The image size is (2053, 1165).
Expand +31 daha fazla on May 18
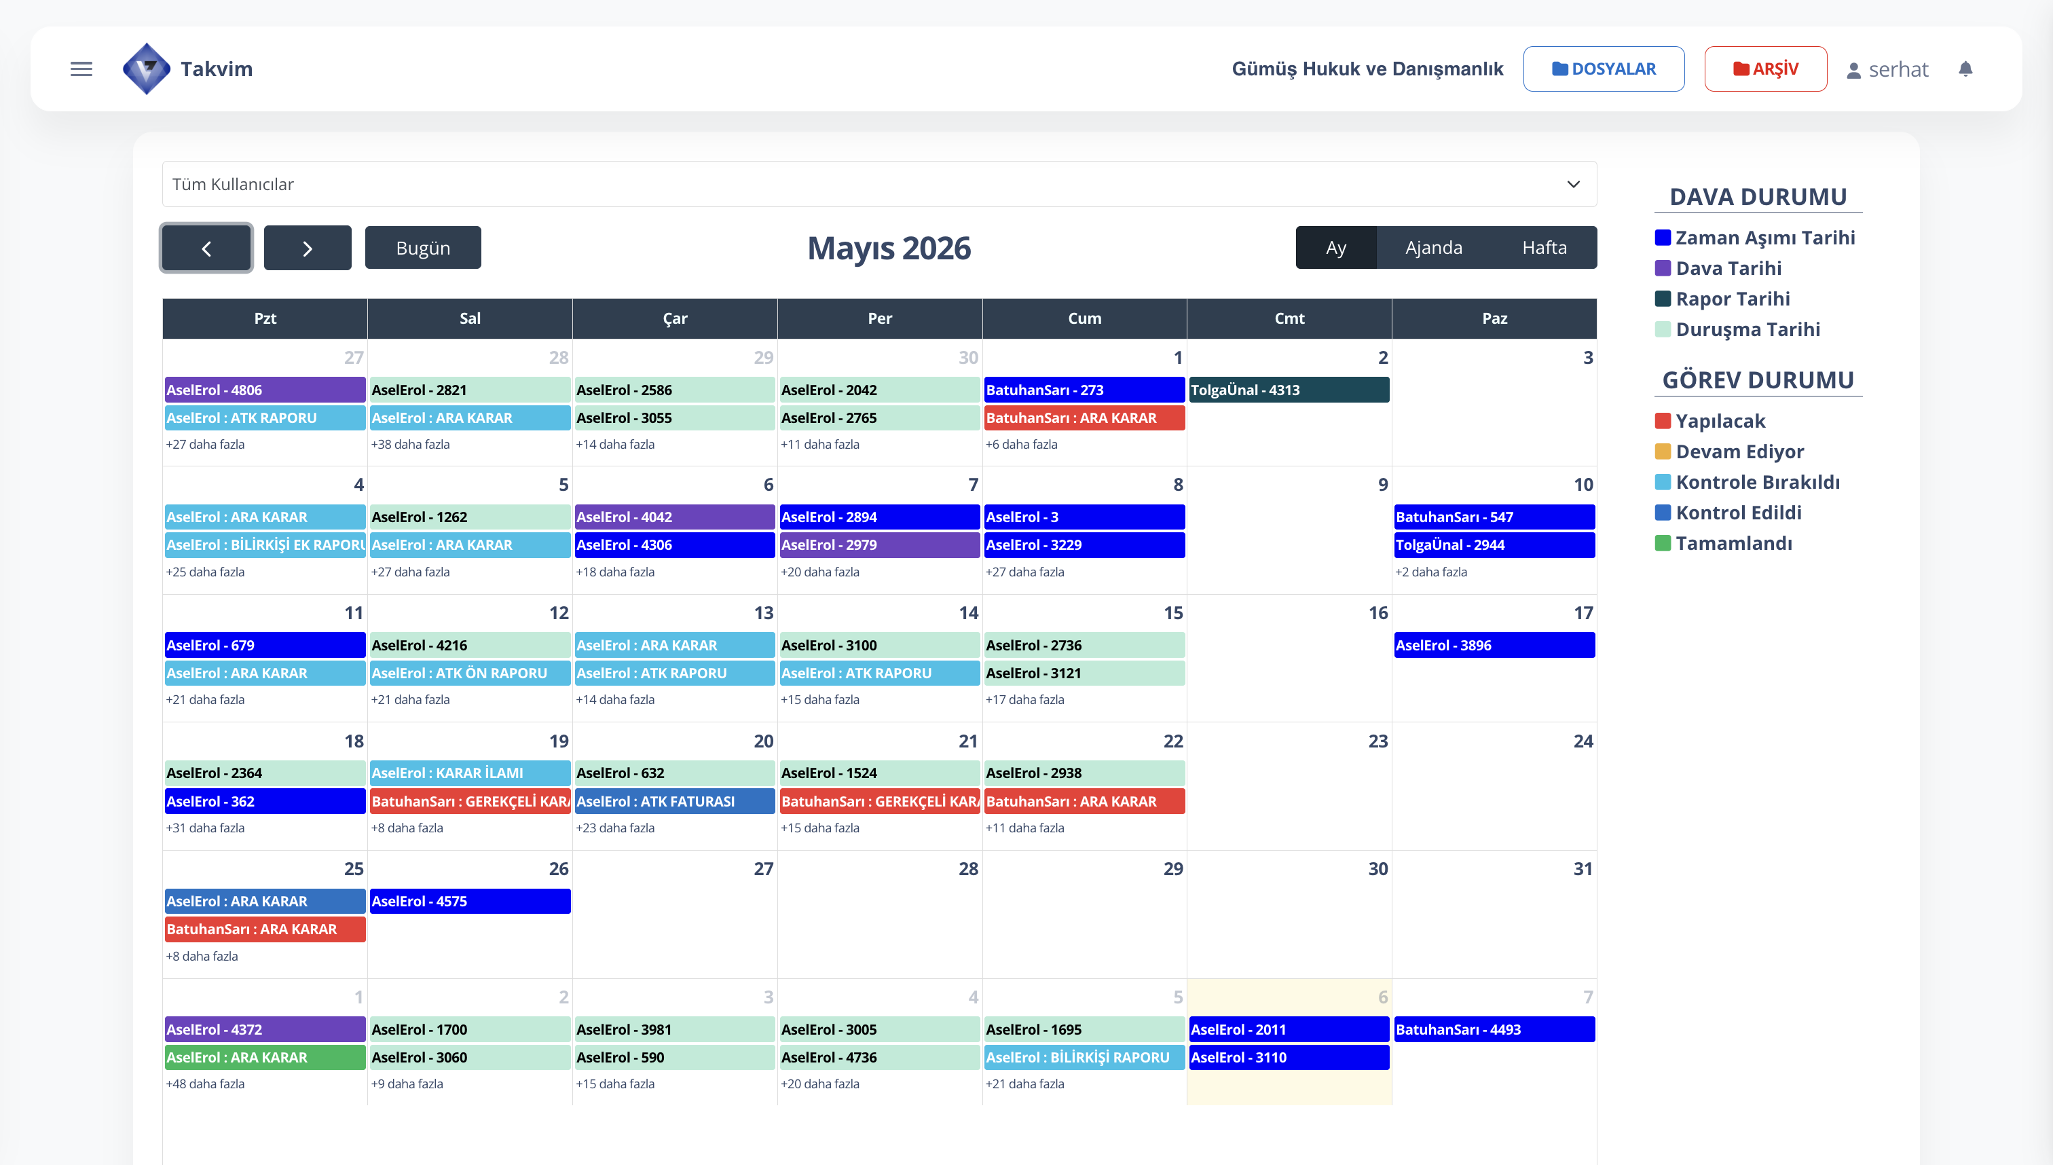206,828
